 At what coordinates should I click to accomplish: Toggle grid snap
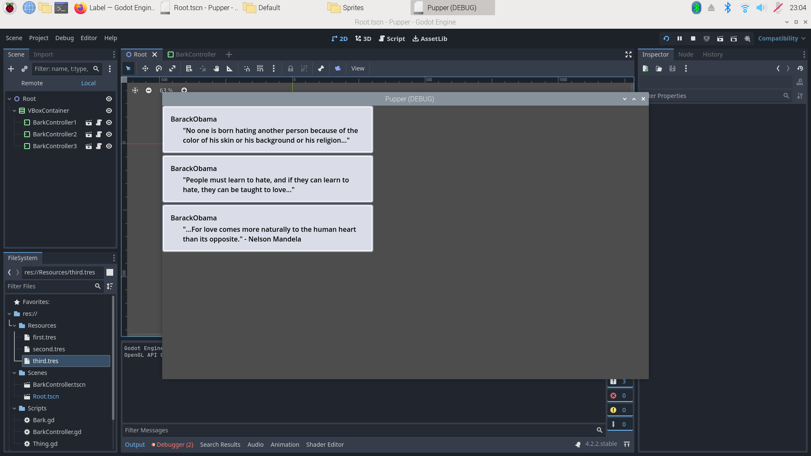(x=260, y=68)
